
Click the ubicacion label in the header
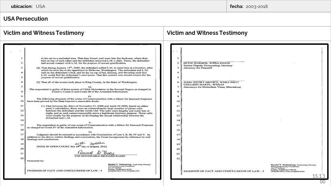[22, 7]
